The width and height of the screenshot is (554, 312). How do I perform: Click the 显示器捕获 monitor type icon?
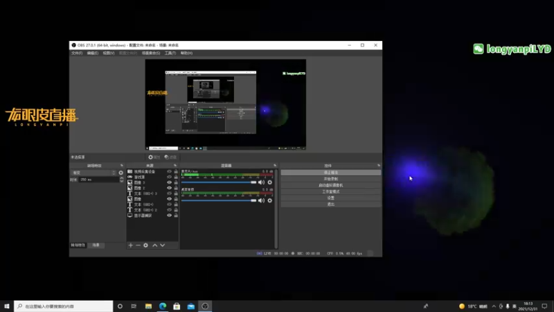(x=129, y=216)
